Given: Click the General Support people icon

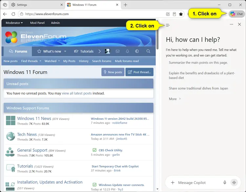Looking at the screenshot, I should coord(10,152).
